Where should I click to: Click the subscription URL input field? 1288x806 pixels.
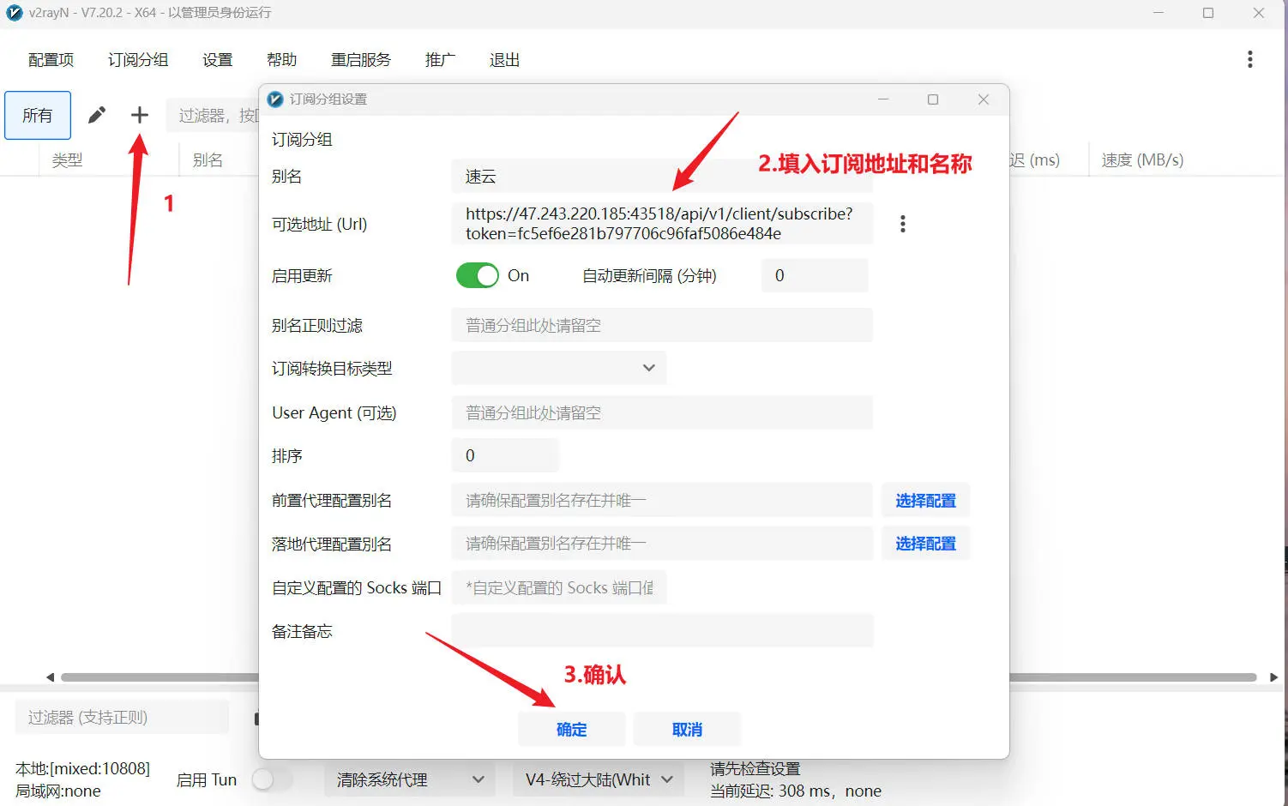[660, 223]
